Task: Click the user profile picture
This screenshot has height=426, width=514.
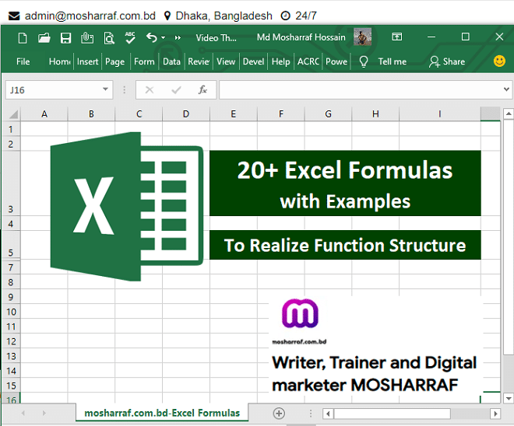Action: click(x=363, y=37)
